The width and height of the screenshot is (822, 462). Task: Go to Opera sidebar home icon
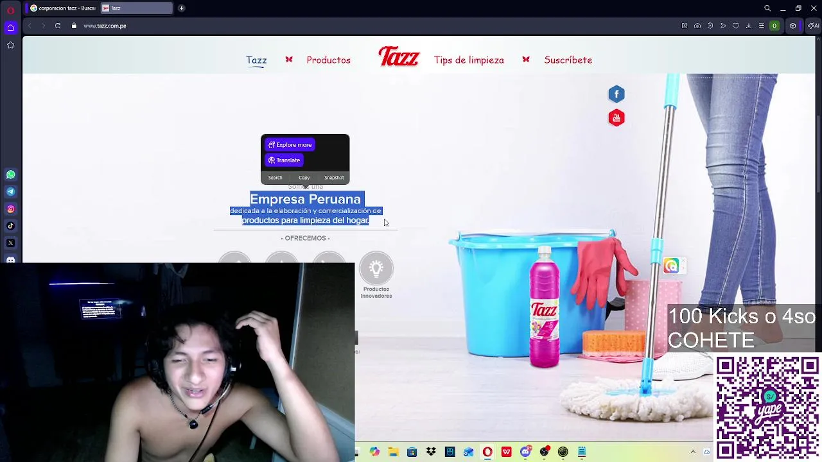10,28
